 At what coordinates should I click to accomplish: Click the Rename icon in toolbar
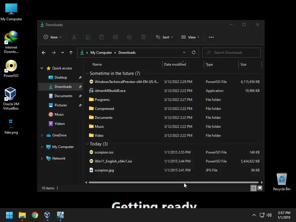[x=116, y=37]
